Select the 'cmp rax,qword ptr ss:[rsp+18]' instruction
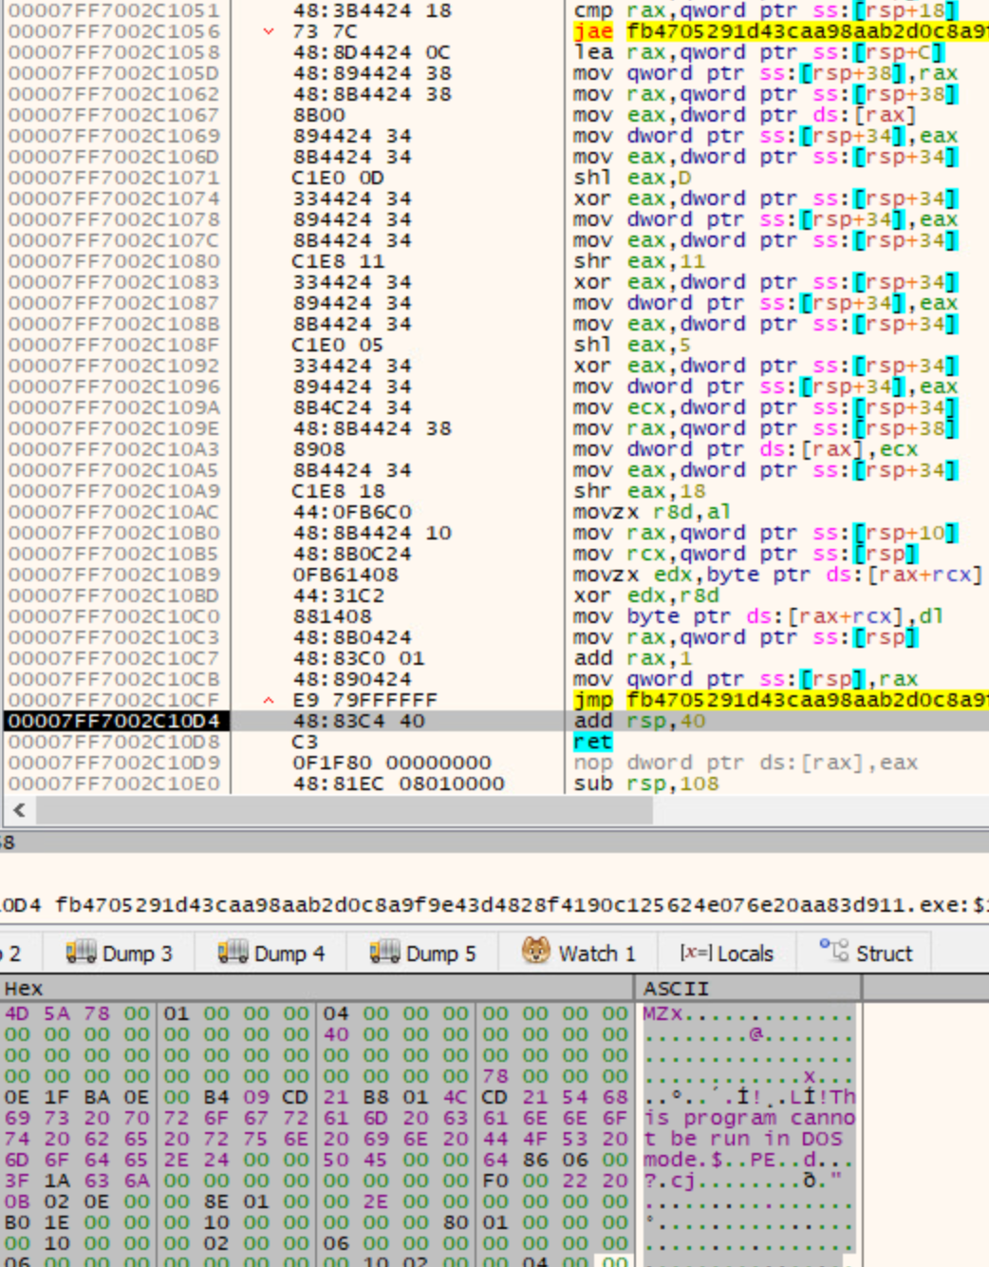This screenshot has height=1267, width=989. (766, 10)
